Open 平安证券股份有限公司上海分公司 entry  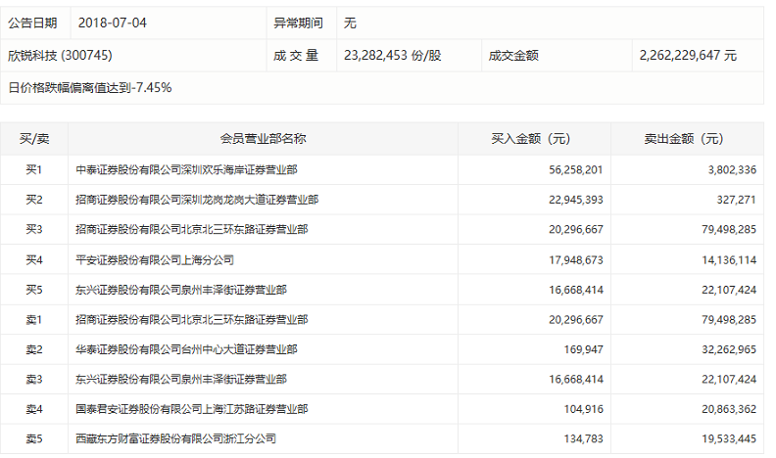pos(155,259)
